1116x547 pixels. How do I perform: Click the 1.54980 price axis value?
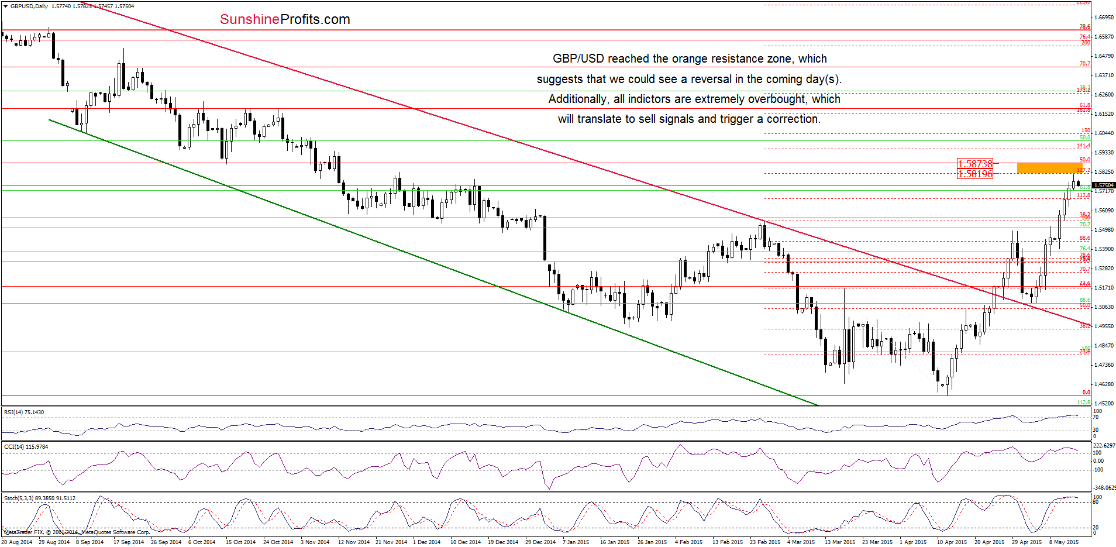pos(1104,230)
